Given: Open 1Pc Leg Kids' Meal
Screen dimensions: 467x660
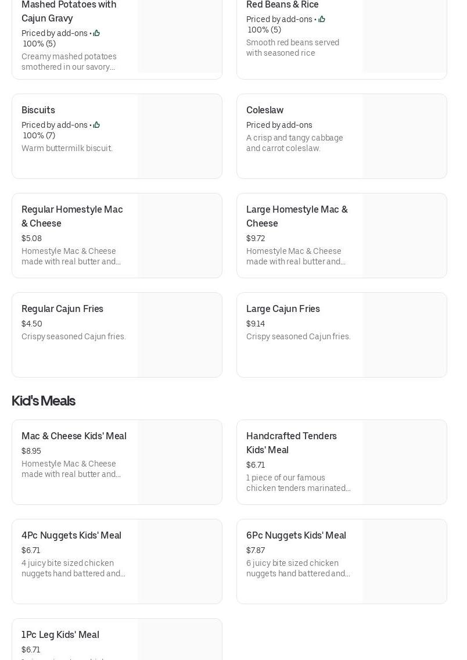Looking at the screenshot, I should [x=60, y=635].
